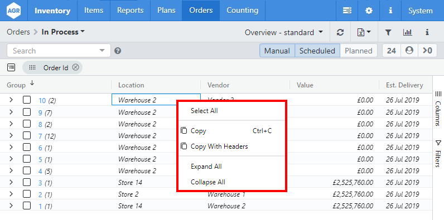Expand order group 10
444x220 pixels.
[11, 100]
